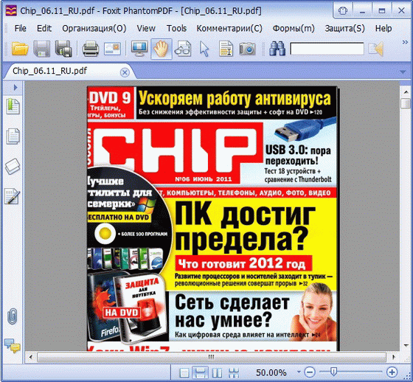Open the Bookmarks panel icon

click(x=13, y=106)
